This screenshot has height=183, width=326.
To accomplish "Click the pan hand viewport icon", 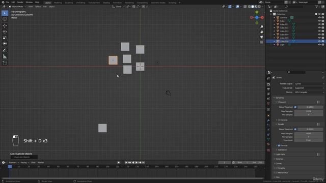I will click(x=261, y=32).
